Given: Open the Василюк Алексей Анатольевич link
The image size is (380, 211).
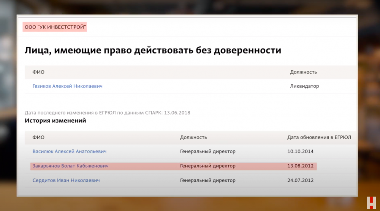Looking at the screenshot, I should click(69, 151).
